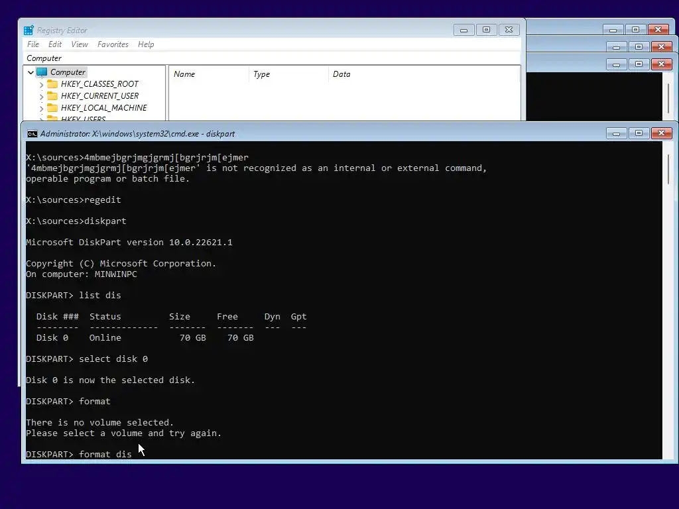The width and height of the screenshot is (679, 509).
Task: Click the Registry Editor address bar
Action: point(271,58)
